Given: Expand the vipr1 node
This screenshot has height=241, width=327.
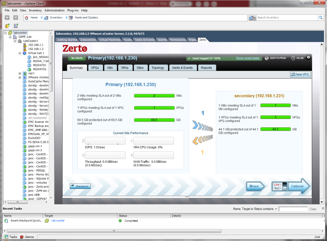Looking at the screenshot, I should tap(20, 73).
